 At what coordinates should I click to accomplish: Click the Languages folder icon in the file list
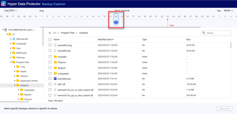(55, 73)
